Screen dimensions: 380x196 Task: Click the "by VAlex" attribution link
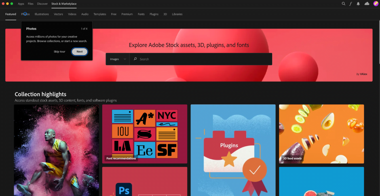(x=362, y=74)
